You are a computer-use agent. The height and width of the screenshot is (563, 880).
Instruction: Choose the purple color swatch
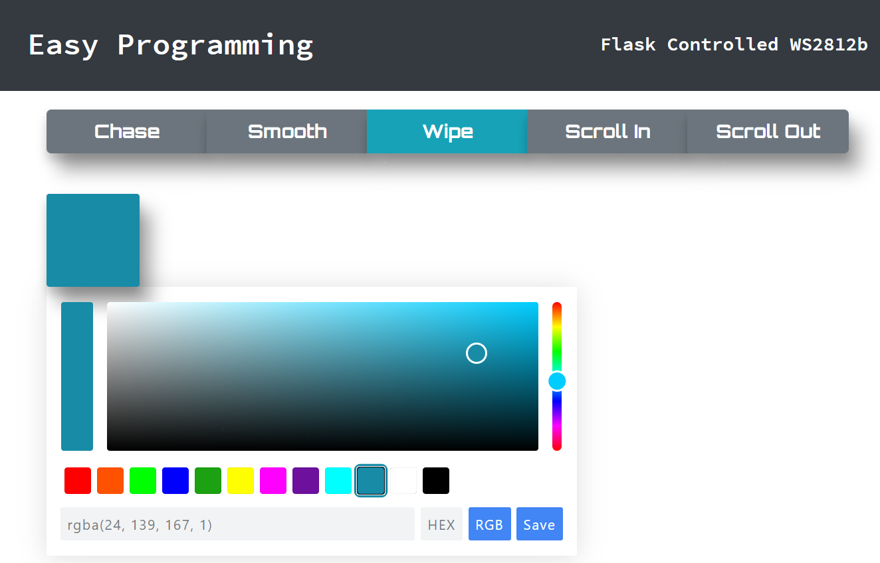tap(306, 481)
